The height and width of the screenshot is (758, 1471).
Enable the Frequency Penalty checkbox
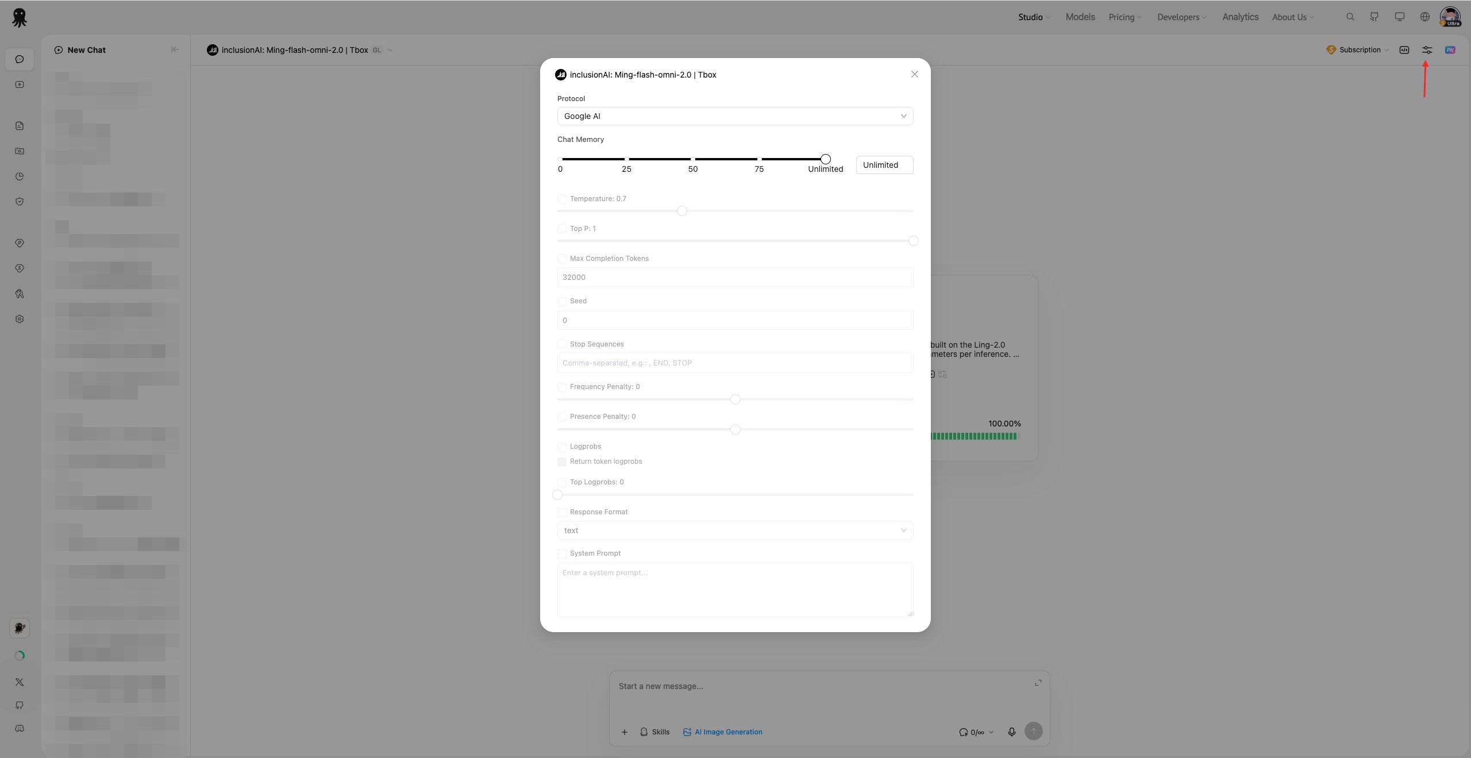[562, 387]
